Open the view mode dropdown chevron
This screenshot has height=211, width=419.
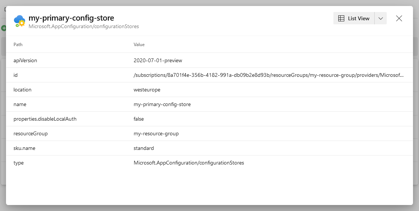pos(381,18)
